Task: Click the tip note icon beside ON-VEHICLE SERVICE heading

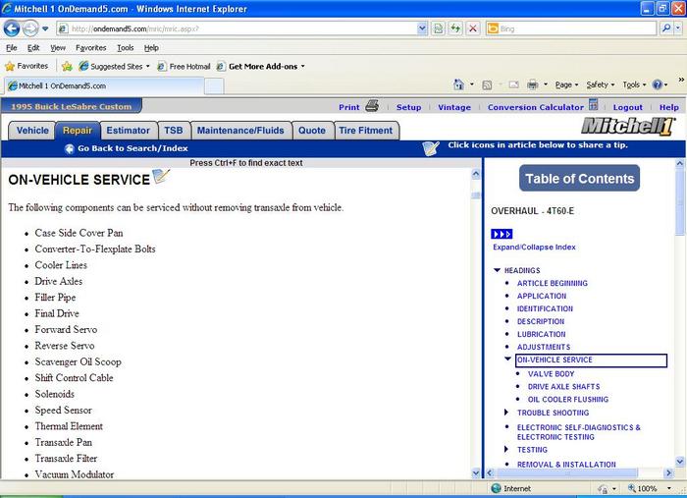Action: (x=161, y=176)
